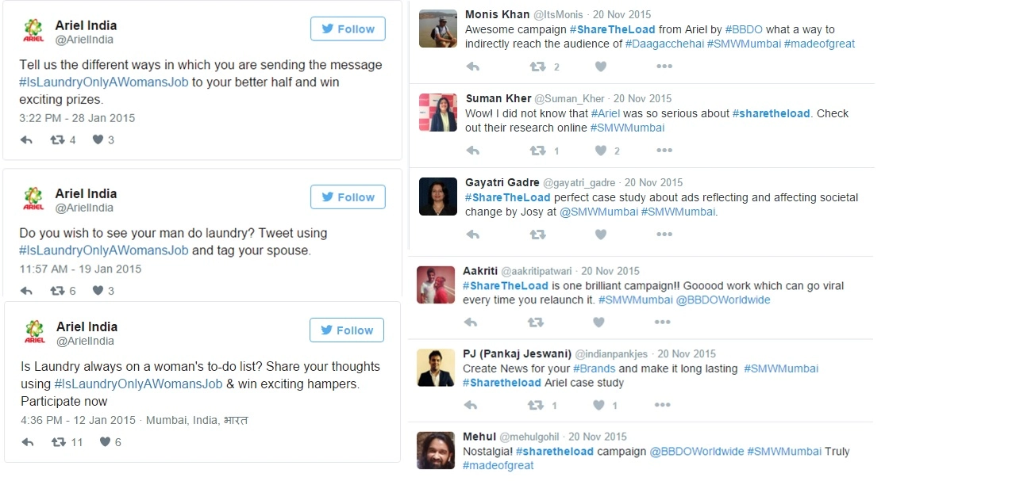This screenshot has width=1016, height=481.
Task: Open more options on Aakriti's tweet
Action: [662, 323]
